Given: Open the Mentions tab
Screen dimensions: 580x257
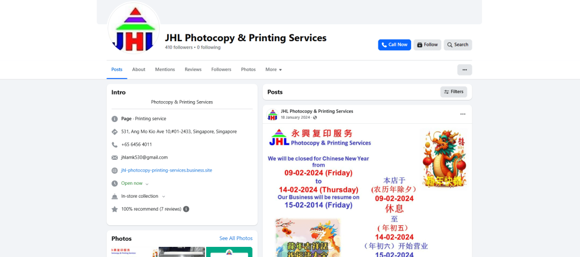Looking at the screenshot, I should pos(165,69).
